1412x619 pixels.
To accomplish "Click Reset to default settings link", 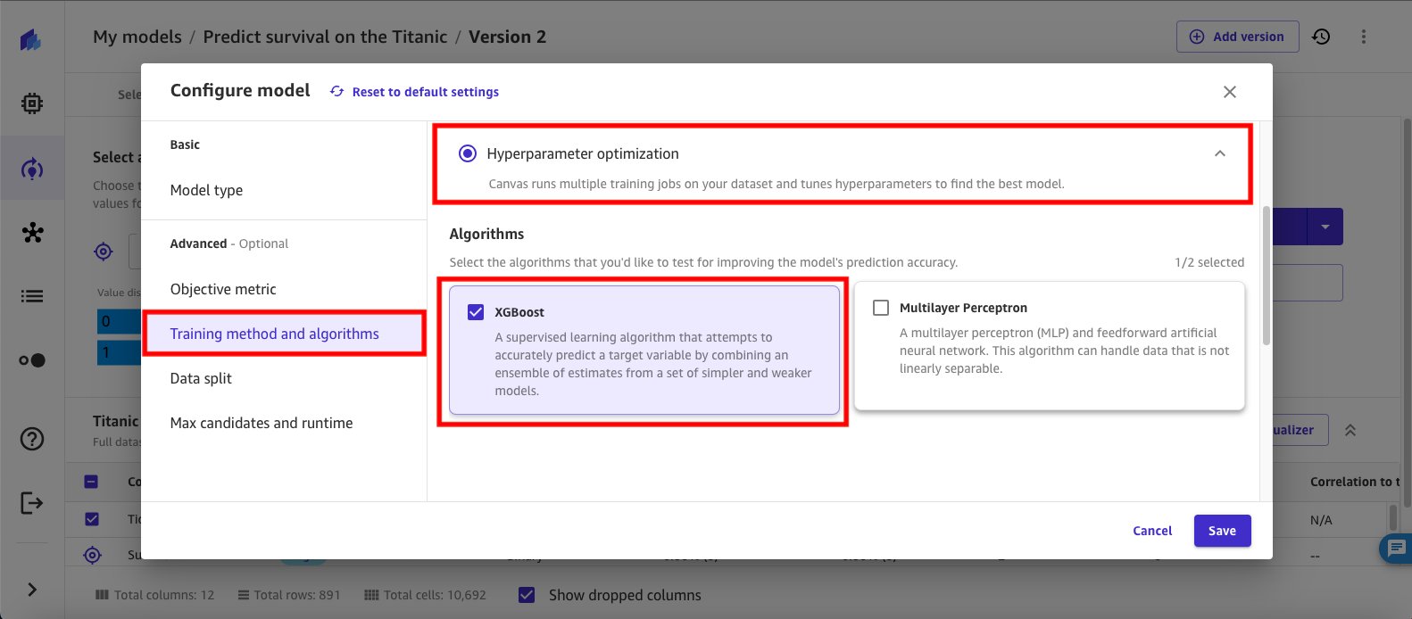I will 414,92.
